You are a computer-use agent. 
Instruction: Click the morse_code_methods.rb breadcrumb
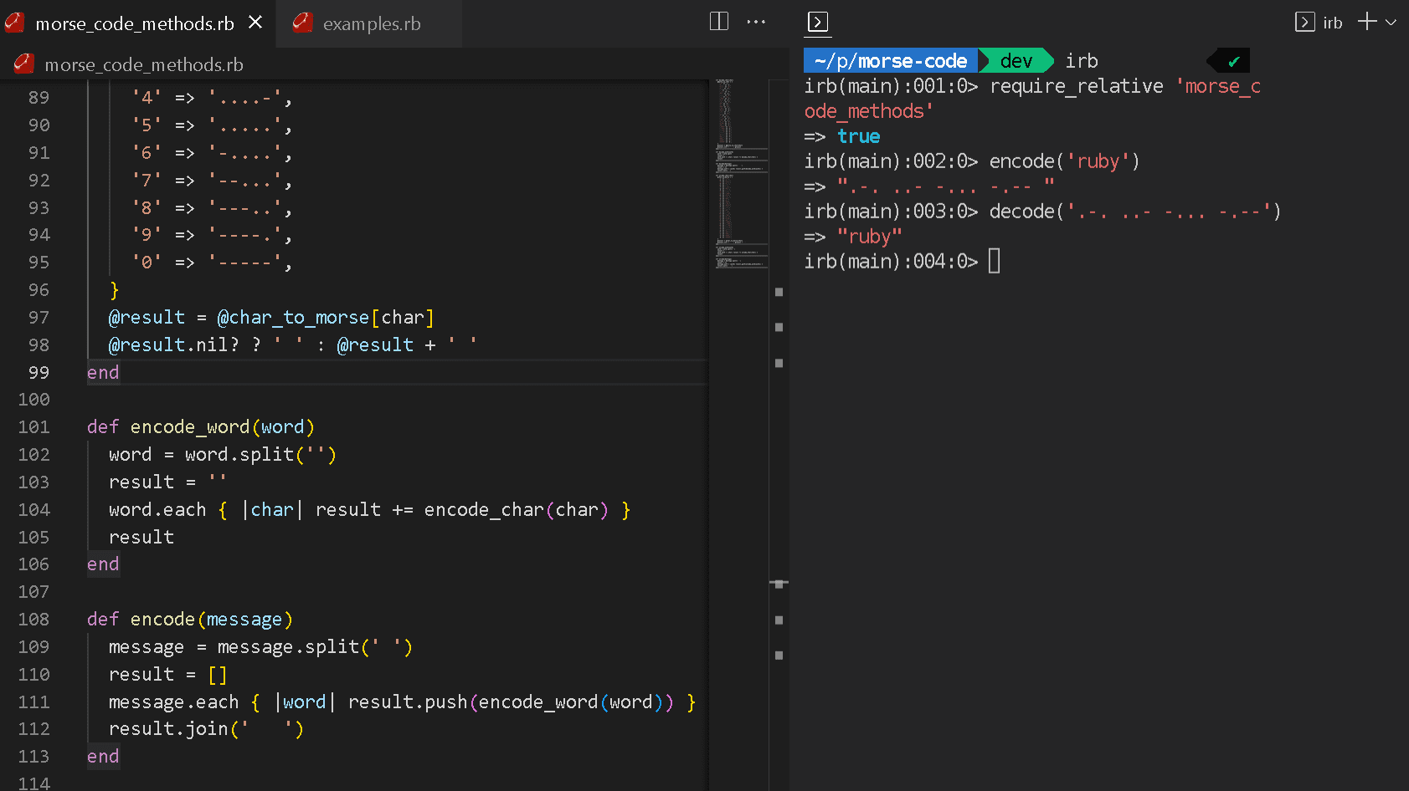click(144, 64)
